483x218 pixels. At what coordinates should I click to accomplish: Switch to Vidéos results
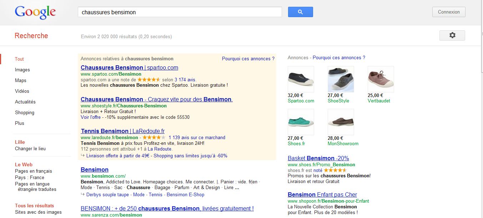point(22,91)
